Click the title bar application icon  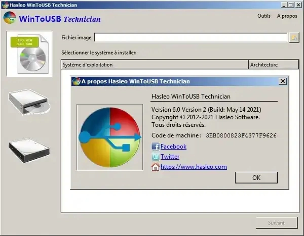pyautogui.click(x=5, y=5)
